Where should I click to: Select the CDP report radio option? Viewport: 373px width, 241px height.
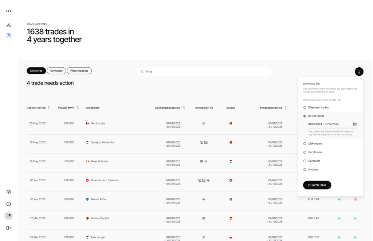(305, 143)
